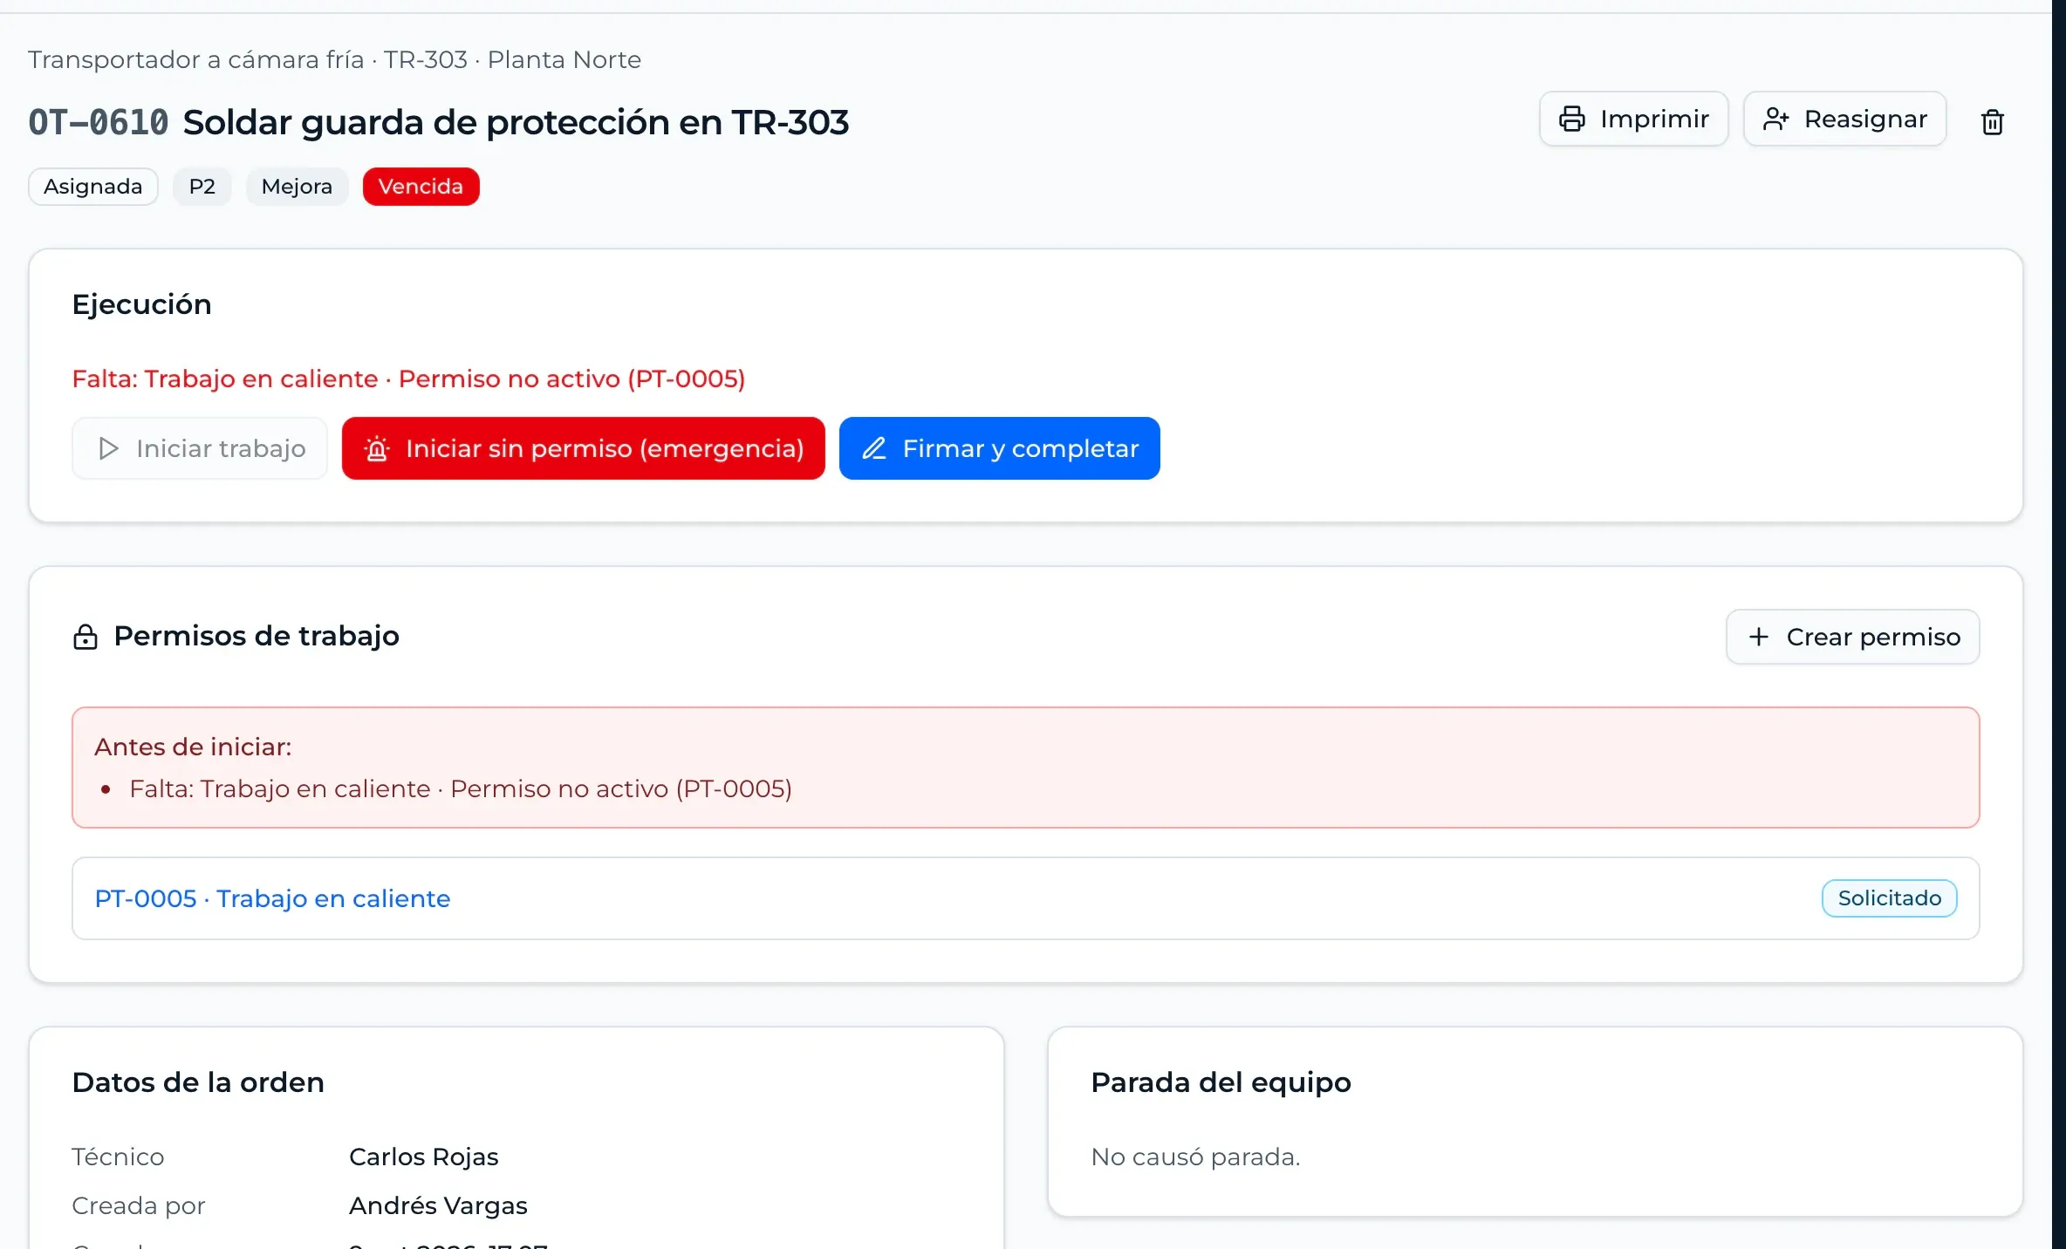
Task: Open the PT-0005 · Trabajo en caliente link
Action: 272,898
